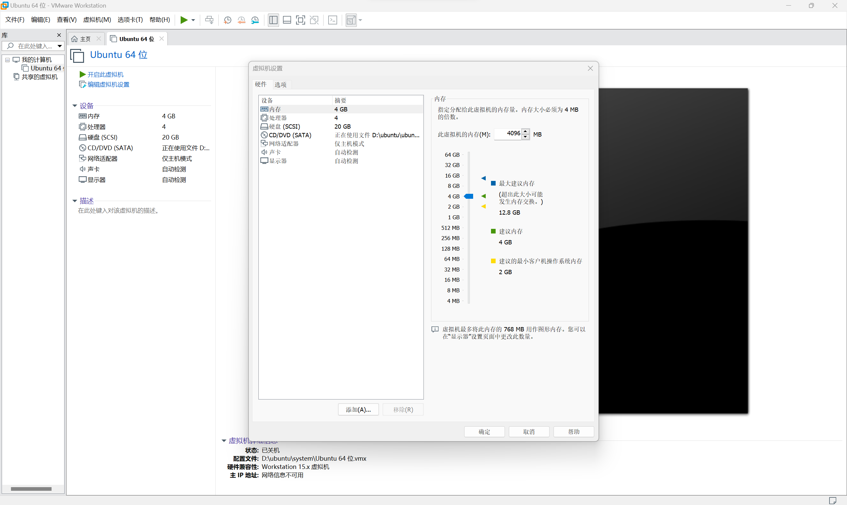
Task: Collapse the 我的计算机 tree node
Action: (x=7, y=60)
